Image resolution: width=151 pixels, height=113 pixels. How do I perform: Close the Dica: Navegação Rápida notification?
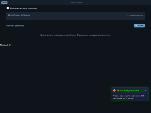coord(145,90)
